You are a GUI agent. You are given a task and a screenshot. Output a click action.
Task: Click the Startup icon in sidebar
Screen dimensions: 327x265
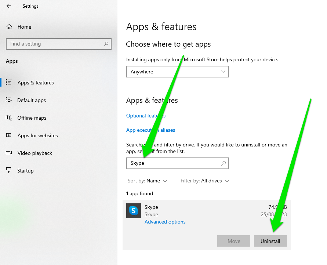[x=8, y=170]
